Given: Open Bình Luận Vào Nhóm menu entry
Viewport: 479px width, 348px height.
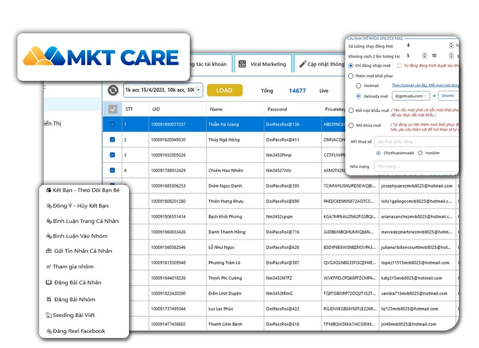Looking at the screenshot, I should pos(77,236).
